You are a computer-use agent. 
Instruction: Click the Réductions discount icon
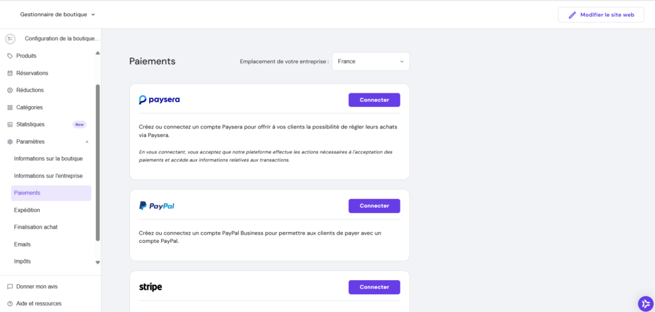pos(10,90)
